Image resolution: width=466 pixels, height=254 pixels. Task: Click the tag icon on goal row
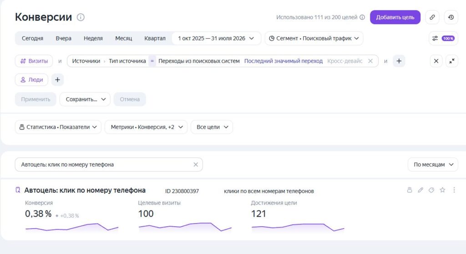click(431, 190)
